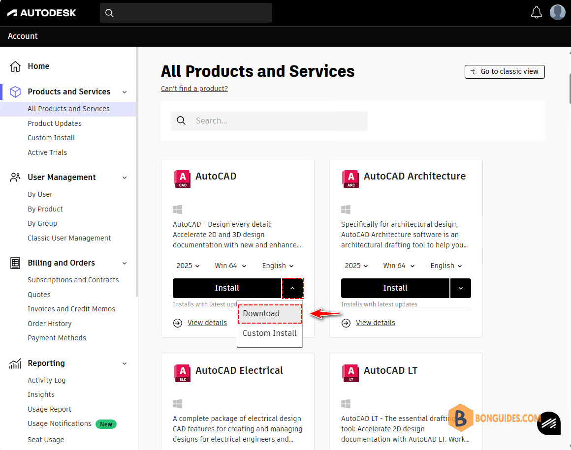Open AutoCAD Architecture English dropdown
Image resolution: width=571 pixels, height=450 pixels.
[446, 266]
